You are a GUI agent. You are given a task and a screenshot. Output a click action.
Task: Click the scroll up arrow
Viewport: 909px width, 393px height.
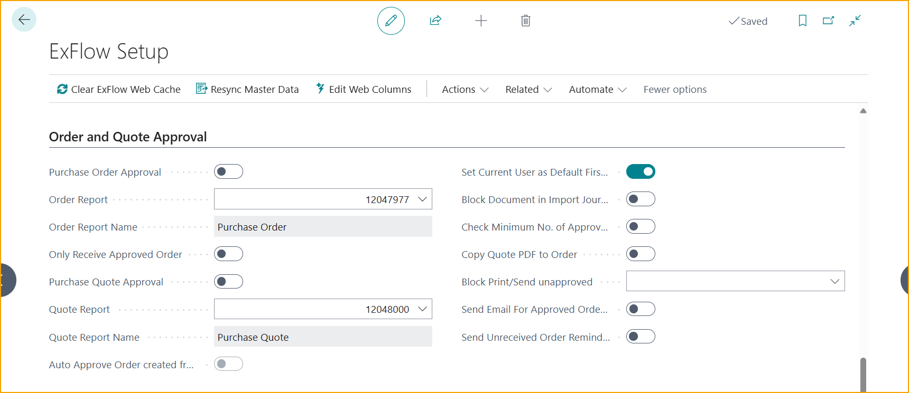(863, 111)
